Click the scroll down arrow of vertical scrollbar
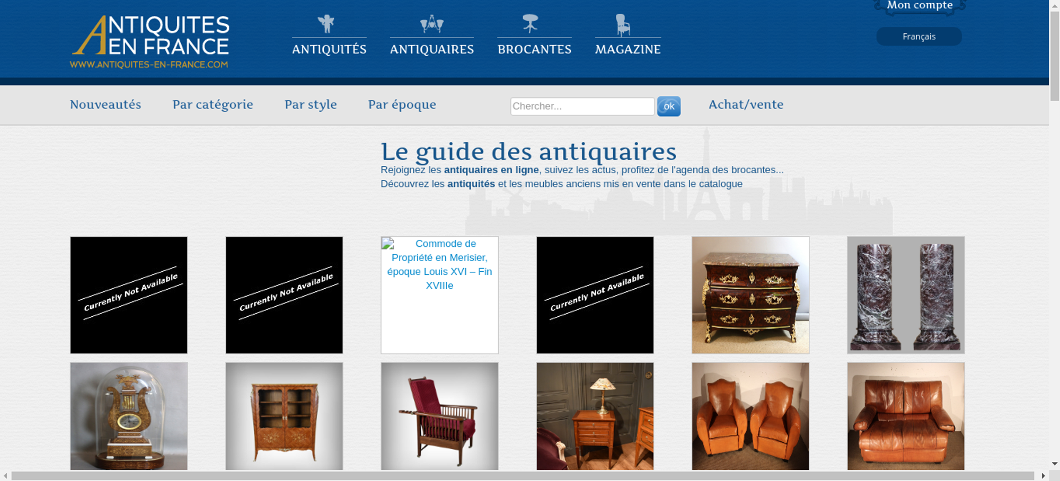The image size is (1060, 481). point(1055,464)
